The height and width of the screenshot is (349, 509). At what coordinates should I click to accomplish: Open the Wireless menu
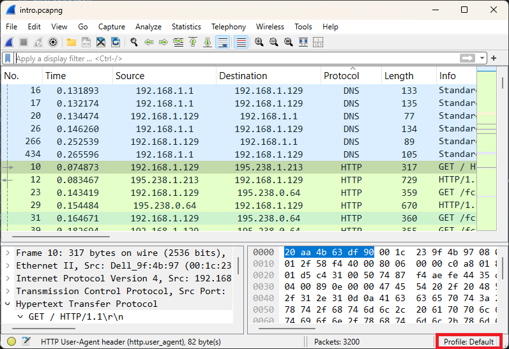tap(270, 27)
